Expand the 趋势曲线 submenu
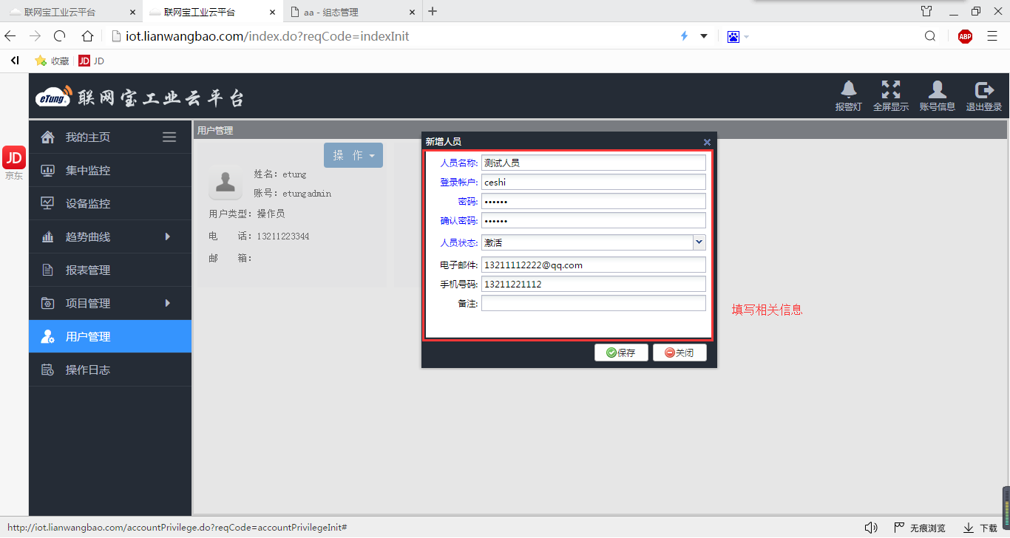The width and height of the screenshot is (1010, 538). click(x=168, y=236)
